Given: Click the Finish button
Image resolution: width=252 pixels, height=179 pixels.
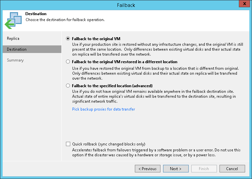Looking at the screenshot, I should point(204,169).
